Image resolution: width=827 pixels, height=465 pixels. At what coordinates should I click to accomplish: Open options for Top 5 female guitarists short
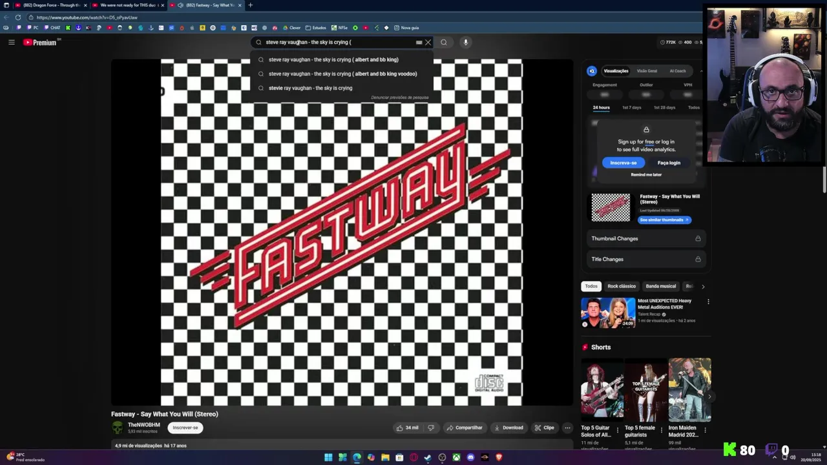662,429
